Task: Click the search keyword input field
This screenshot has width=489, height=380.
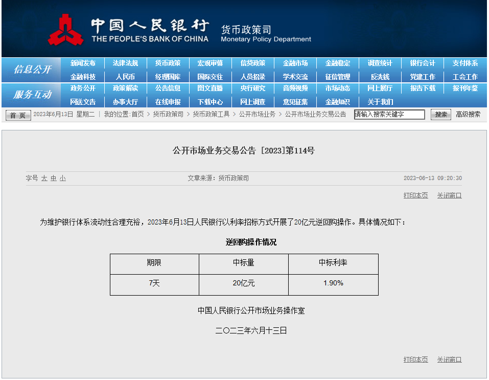Action: (389, 115)
